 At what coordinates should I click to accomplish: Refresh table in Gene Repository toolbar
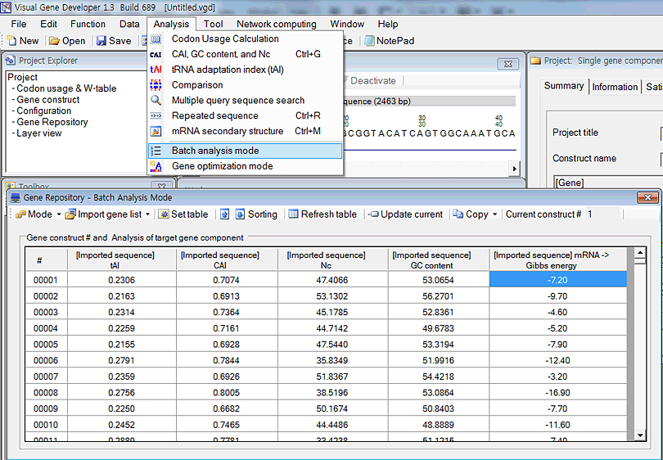click(322, 214)
